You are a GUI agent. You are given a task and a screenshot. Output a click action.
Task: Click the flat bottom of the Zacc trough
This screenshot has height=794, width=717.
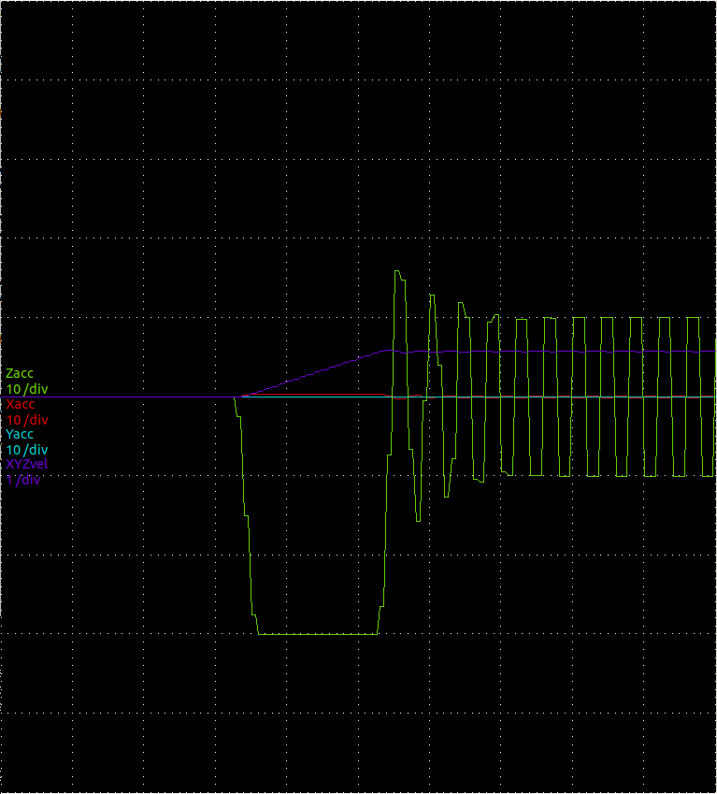tap(318, 635)
